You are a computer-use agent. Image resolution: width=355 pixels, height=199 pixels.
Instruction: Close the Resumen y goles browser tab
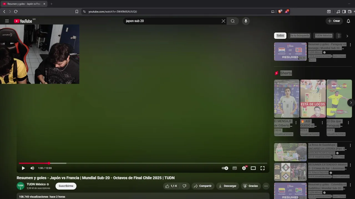[44, 4]
